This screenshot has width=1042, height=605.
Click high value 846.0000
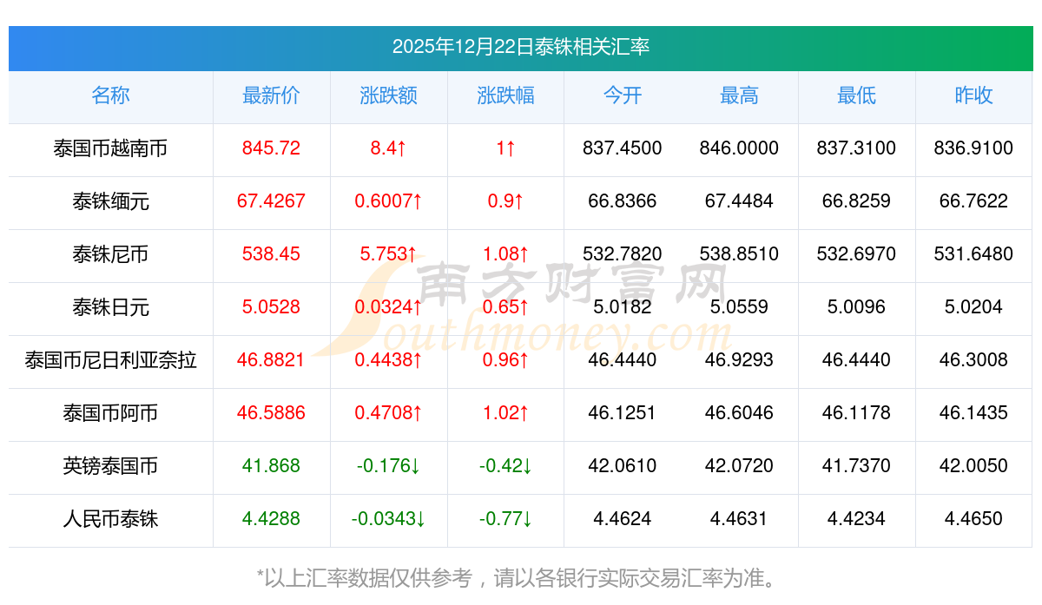(739, 149)
